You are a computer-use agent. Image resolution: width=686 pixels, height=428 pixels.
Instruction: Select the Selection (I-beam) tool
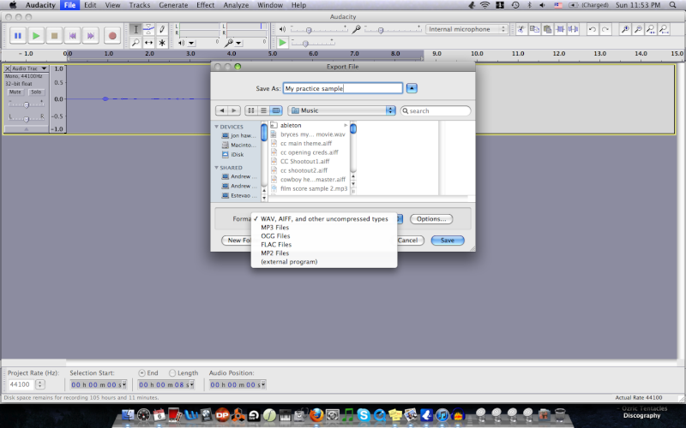pos(135,29)
